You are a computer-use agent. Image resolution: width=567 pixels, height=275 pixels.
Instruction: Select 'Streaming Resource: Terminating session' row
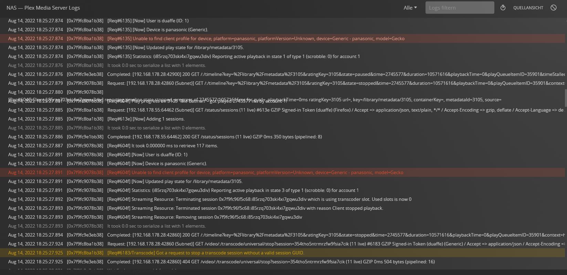point(282,199)
